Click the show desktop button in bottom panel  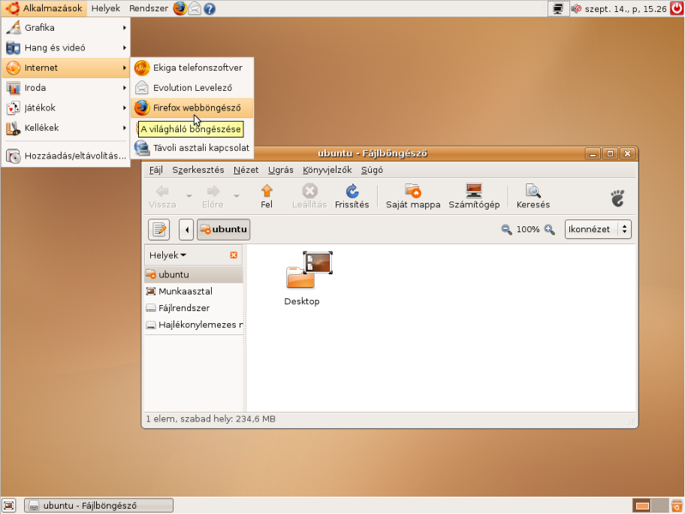[9, 505]
